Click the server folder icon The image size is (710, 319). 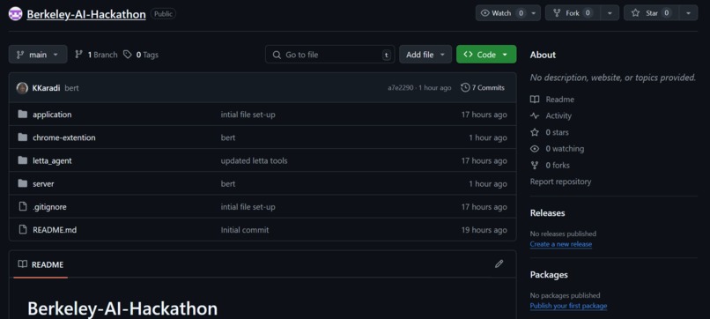(x=23, y=183)
